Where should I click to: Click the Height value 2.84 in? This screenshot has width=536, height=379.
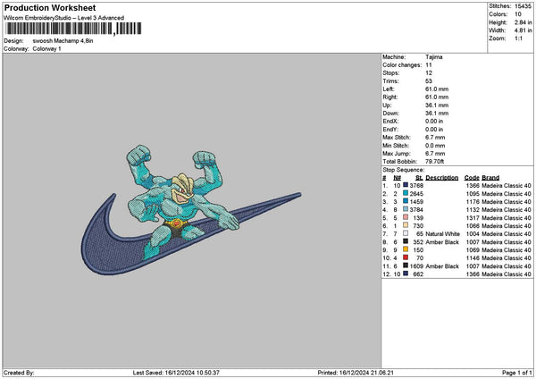point(523,22)
